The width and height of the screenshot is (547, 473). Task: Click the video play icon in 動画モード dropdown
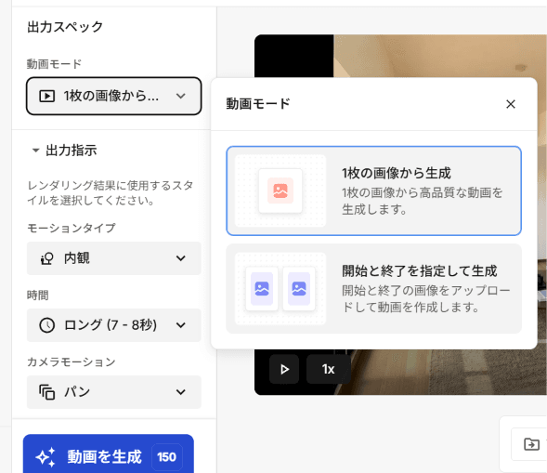(x=46, y=96)
